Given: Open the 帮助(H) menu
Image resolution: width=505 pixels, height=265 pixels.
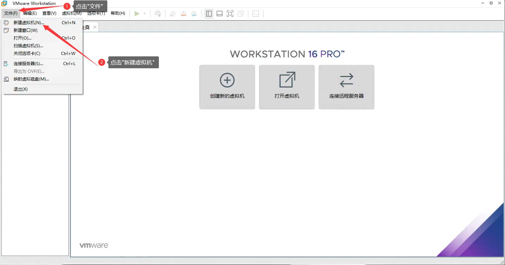Looking at the screenshot, I should pyautogui.click(x=118, y=13).
